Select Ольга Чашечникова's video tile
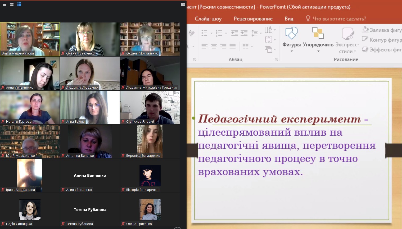Screen dimensions: 402x229 30,39
